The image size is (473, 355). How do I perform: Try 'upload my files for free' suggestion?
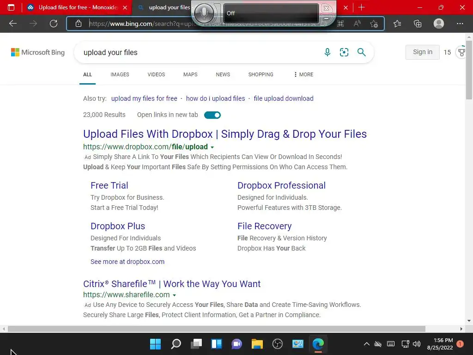(144, 98)
